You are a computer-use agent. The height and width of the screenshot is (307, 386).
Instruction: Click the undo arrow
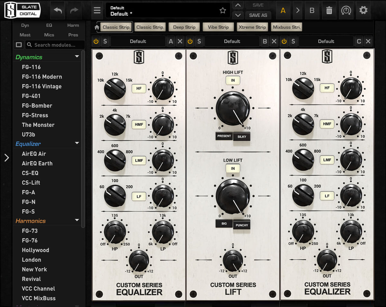point(58,10)
